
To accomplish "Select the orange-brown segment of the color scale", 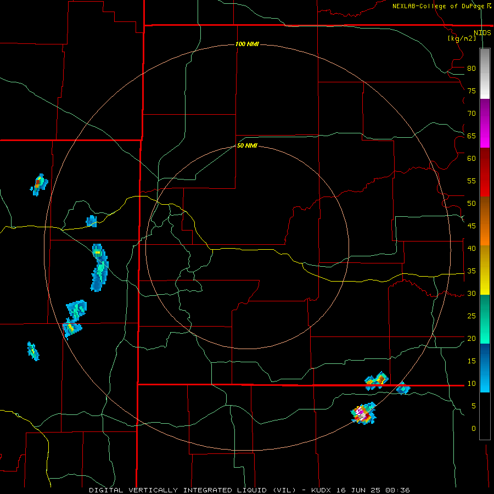I will pyautogui.click(x=485, y=221).
